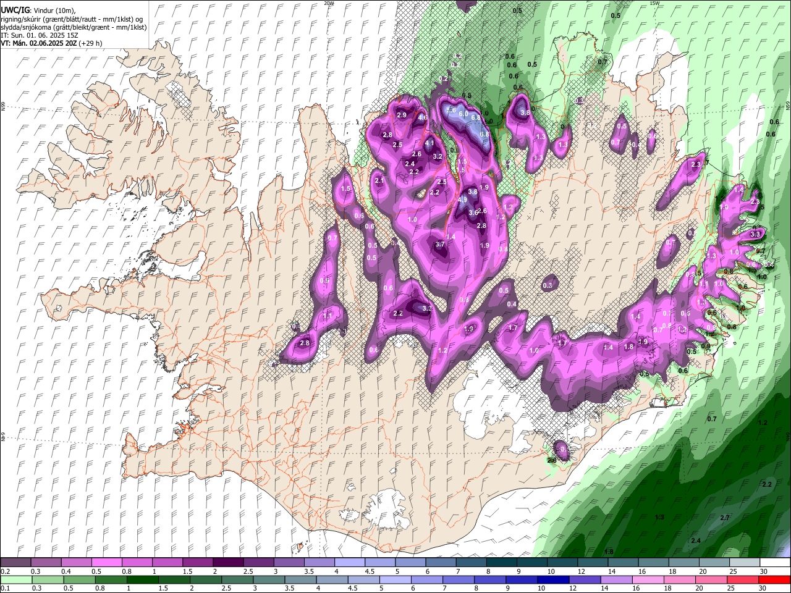This screenshot has height=593, width=791.
Task: Click the '0.1' label on rain scale
Action: tap(6, 588)
